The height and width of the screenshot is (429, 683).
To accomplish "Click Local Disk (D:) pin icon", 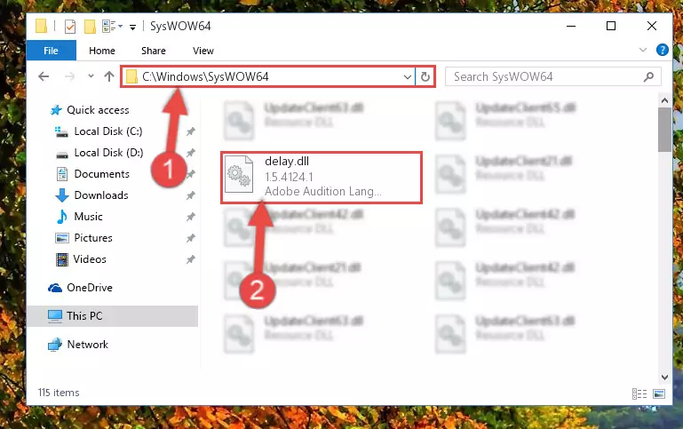I will pos(191,153).
